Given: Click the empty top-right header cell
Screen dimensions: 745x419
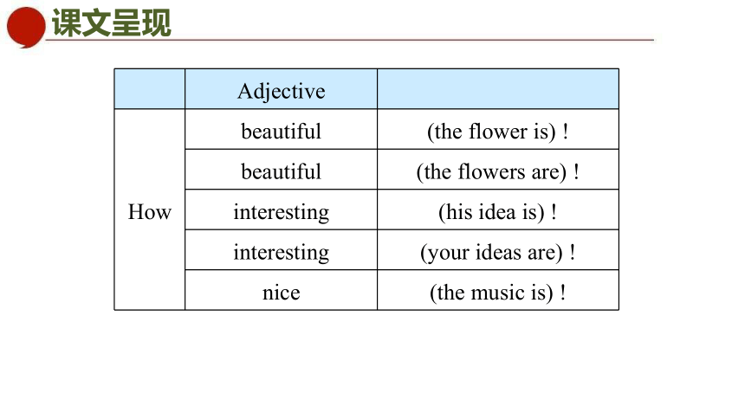Looking at the screenshot, I should point(498,89).
